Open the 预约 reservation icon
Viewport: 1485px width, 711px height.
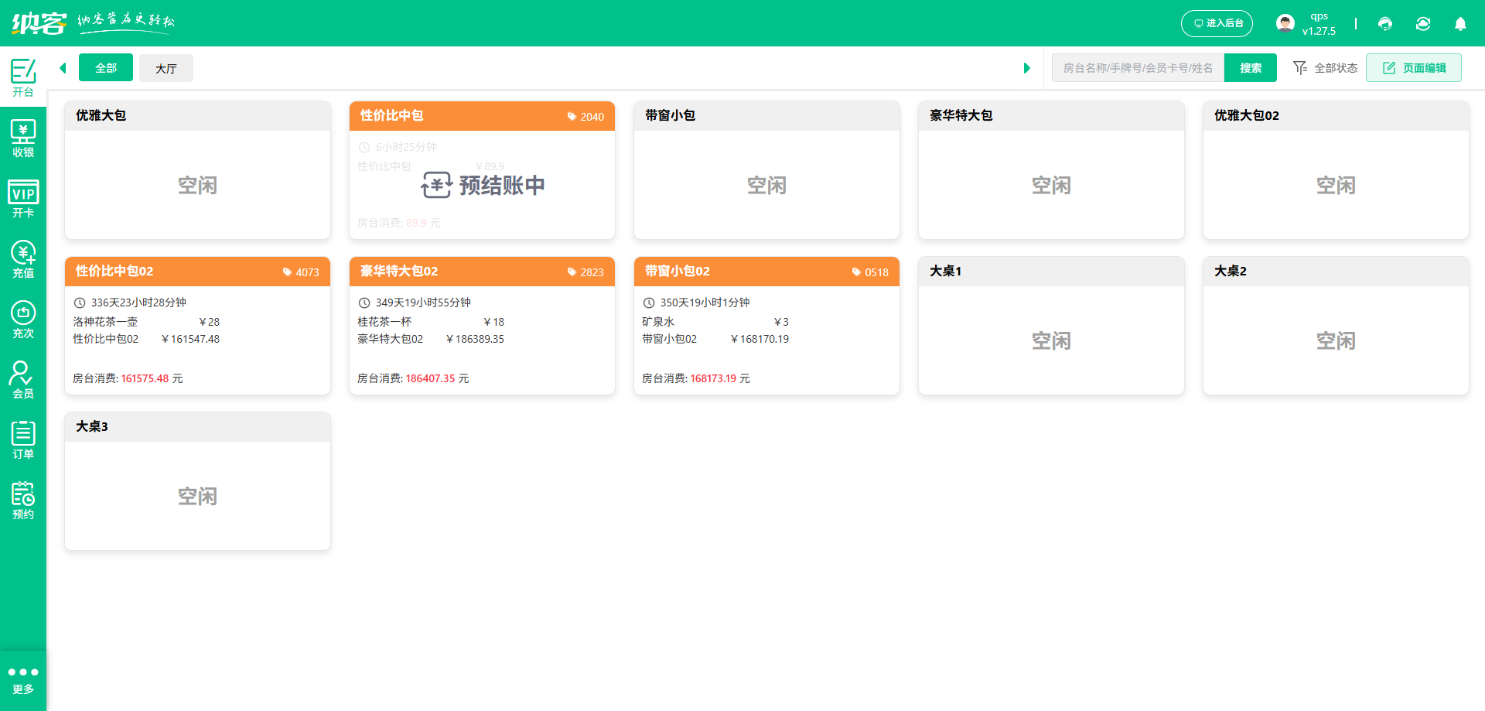tap(23, 499)
